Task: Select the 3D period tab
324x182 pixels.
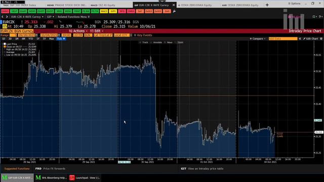Action: [x=10, y=39]
